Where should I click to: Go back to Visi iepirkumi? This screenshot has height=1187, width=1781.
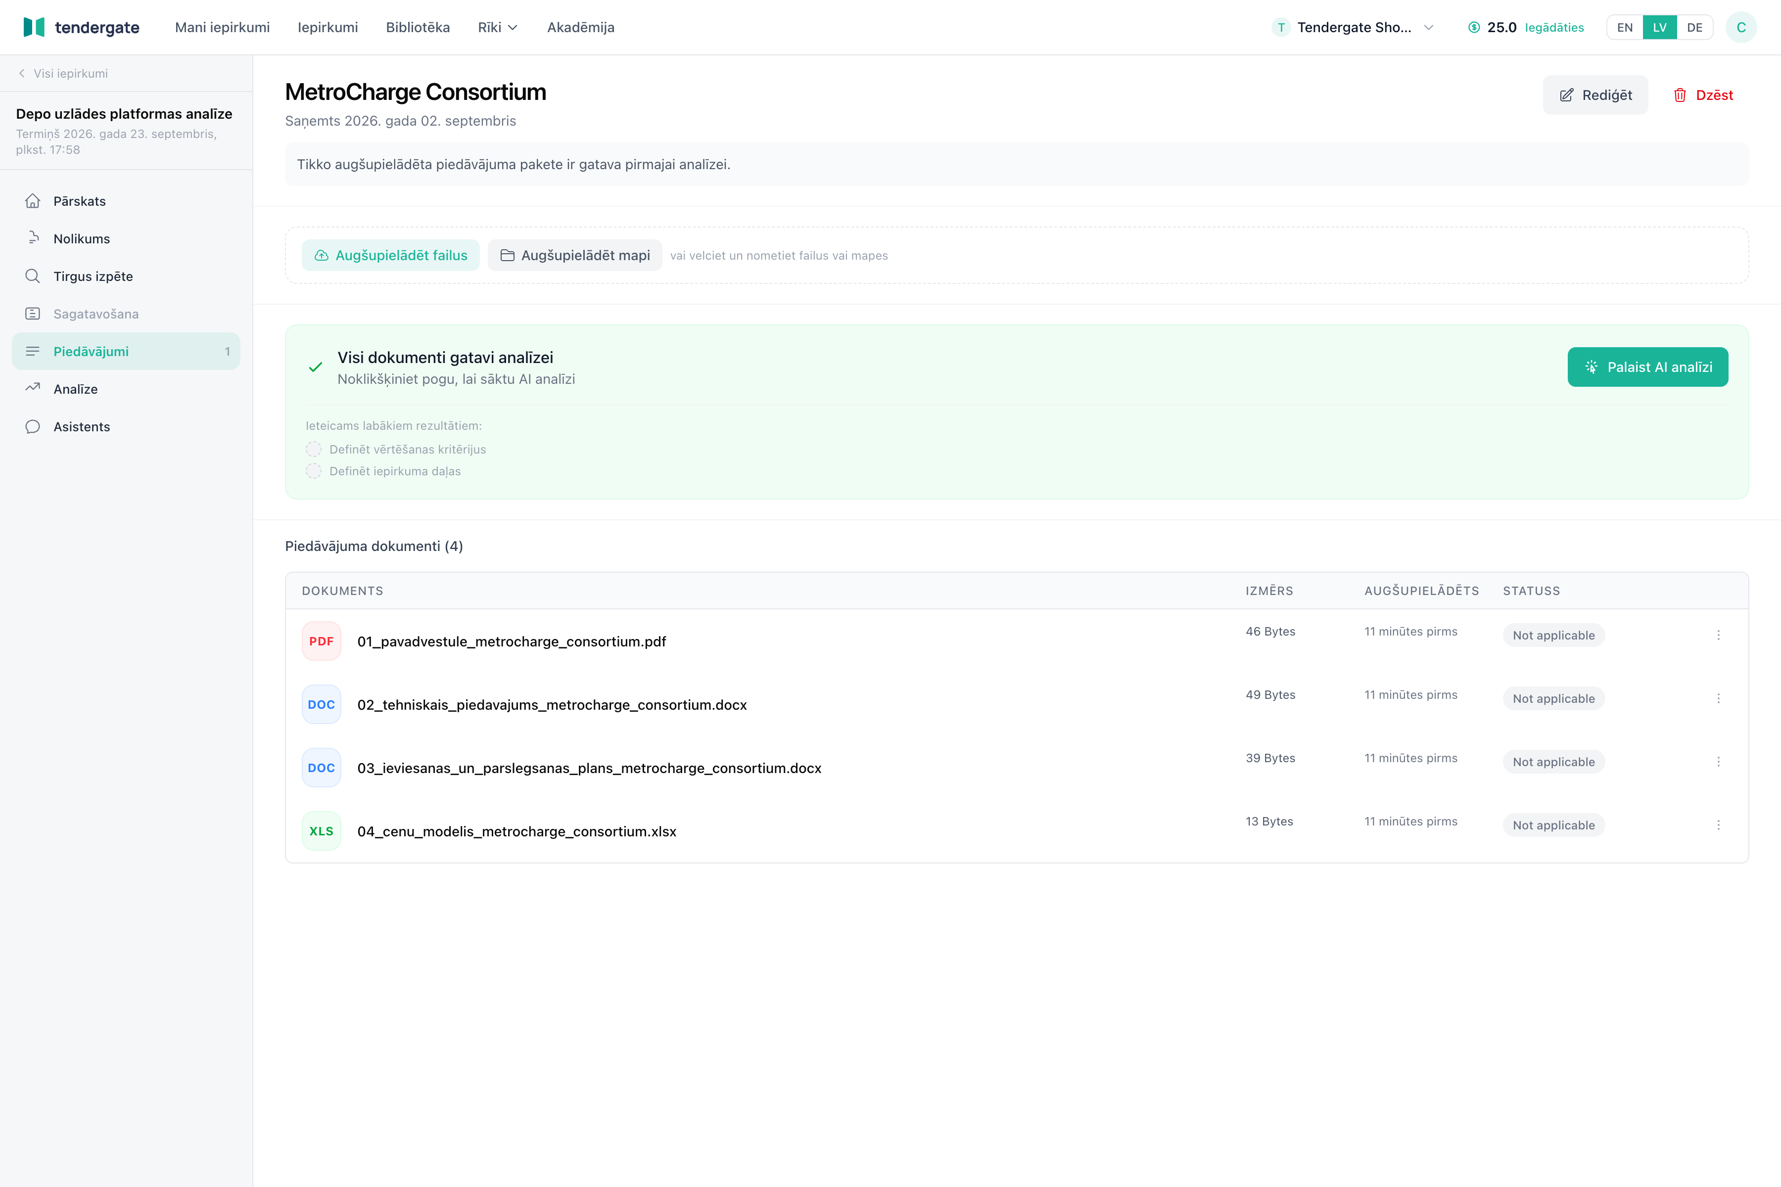pos(63,73)
